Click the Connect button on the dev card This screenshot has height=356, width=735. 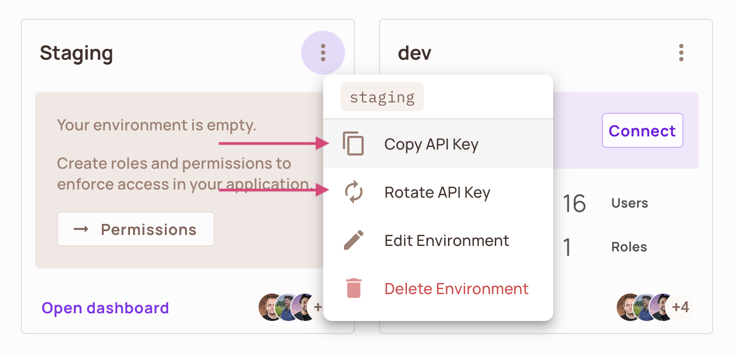pos(642,130)
